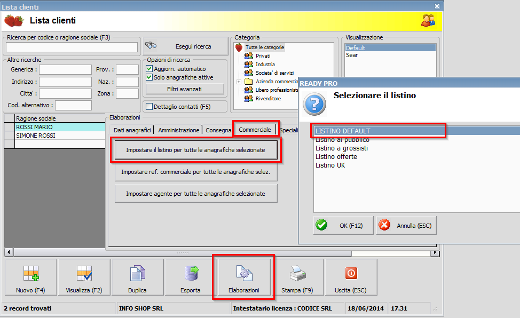Open Visualizza (F2) for selected client
Viewport: 520px width, 318px height.
[84, 277]
